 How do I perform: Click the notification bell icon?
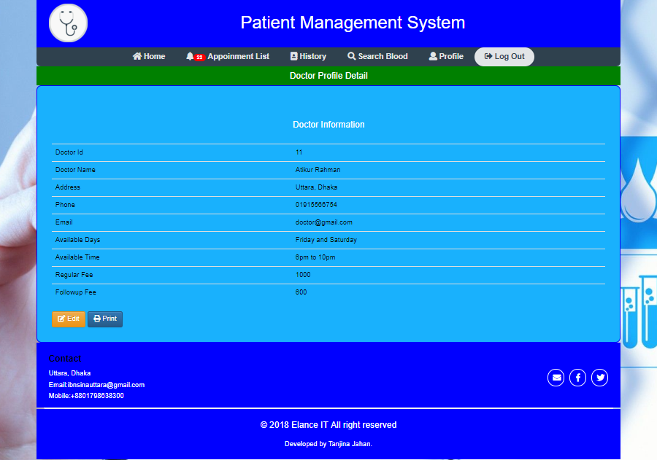190,56
